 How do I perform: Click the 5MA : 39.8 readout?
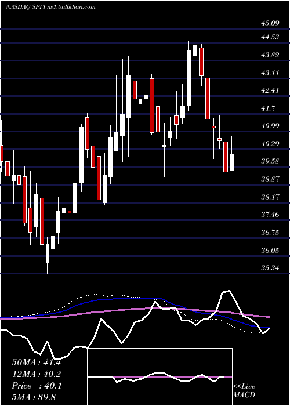click(x=34, y=397)
